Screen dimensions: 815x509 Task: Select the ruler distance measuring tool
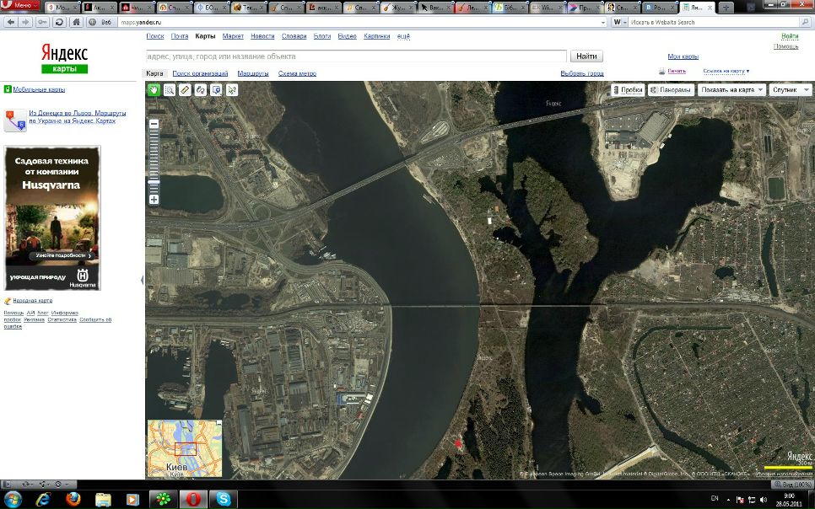click(185, 89)
